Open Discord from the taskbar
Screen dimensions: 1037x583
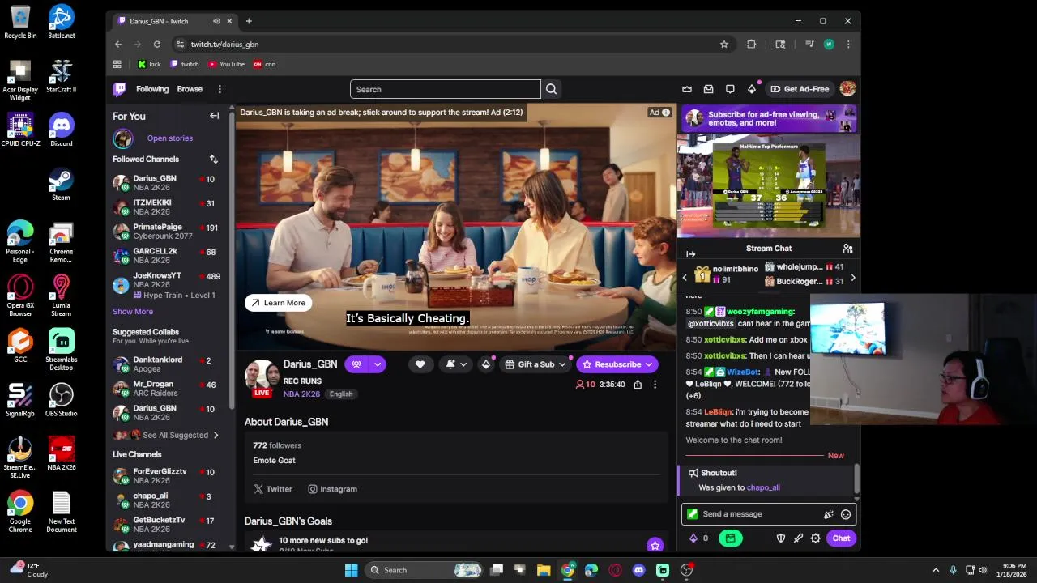pyautogui.click(x=638, y=570)
